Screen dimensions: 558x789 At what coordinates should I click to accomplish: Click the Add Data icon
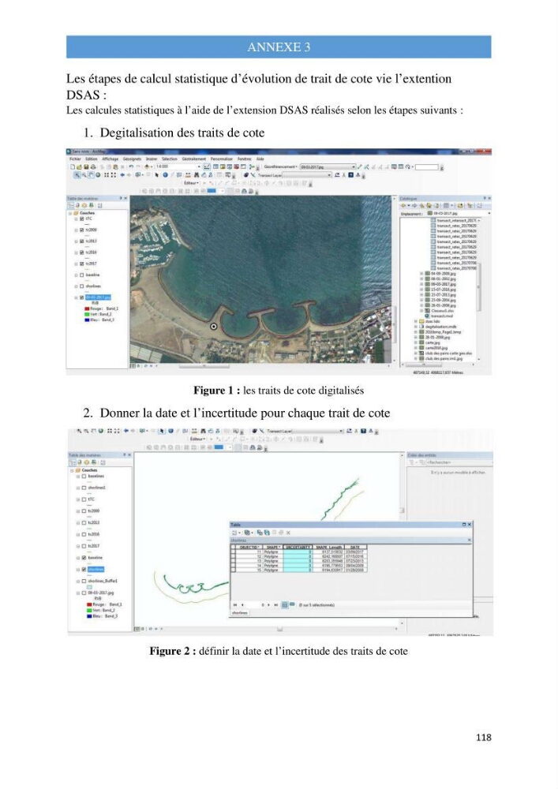click(148, 166)
